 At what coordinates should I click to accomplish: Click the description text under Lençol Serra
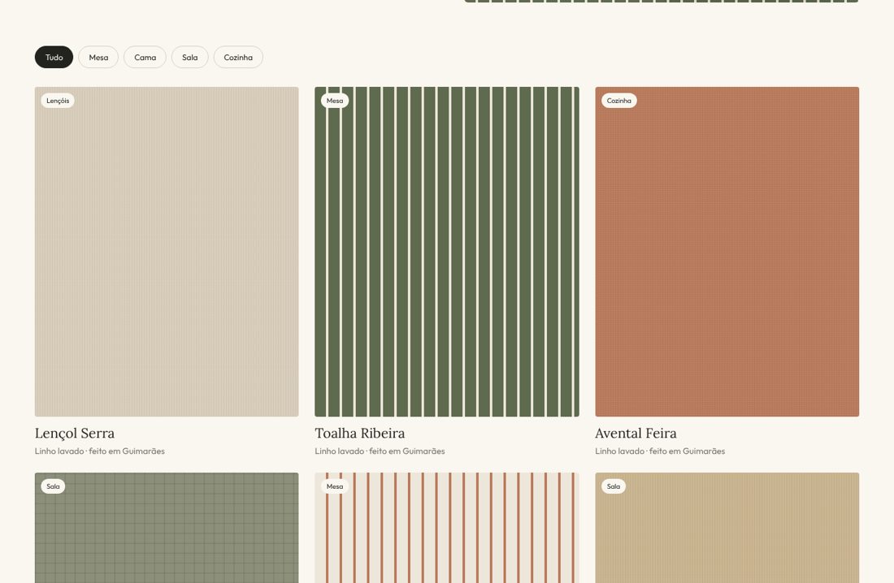tap(100, 451)
